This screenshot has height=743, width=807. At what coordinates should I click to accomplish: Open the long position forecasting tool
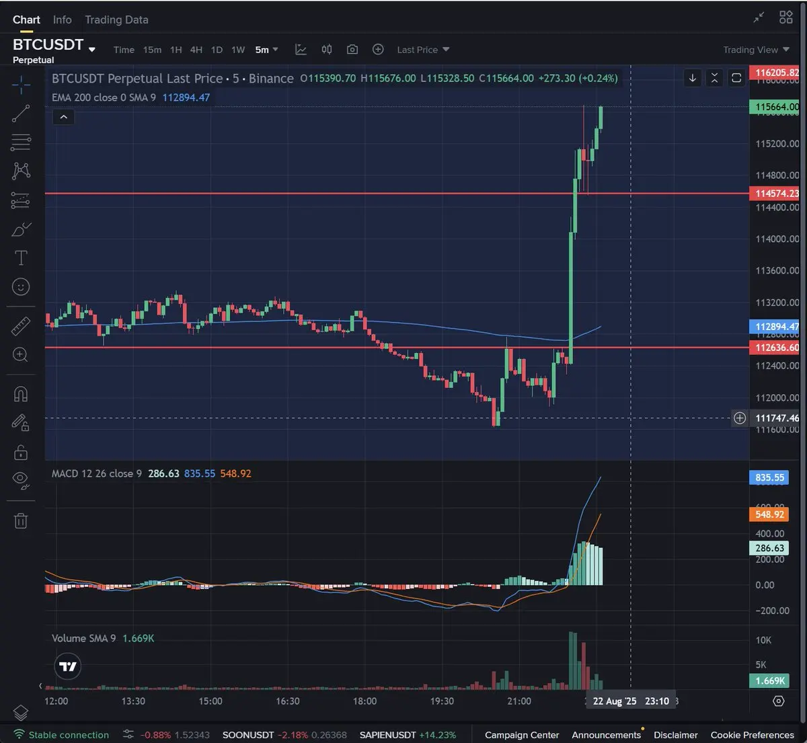coord(21,200)
